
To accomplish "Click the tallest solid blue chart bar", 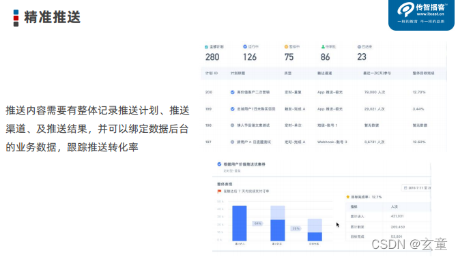I will click(x=239, y=223).
